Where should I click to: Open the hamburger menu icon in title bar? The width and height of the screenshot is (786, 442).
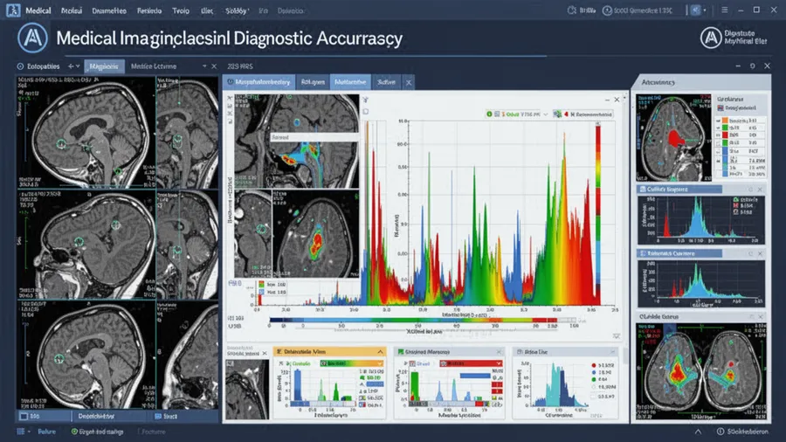tap(724, 10)
